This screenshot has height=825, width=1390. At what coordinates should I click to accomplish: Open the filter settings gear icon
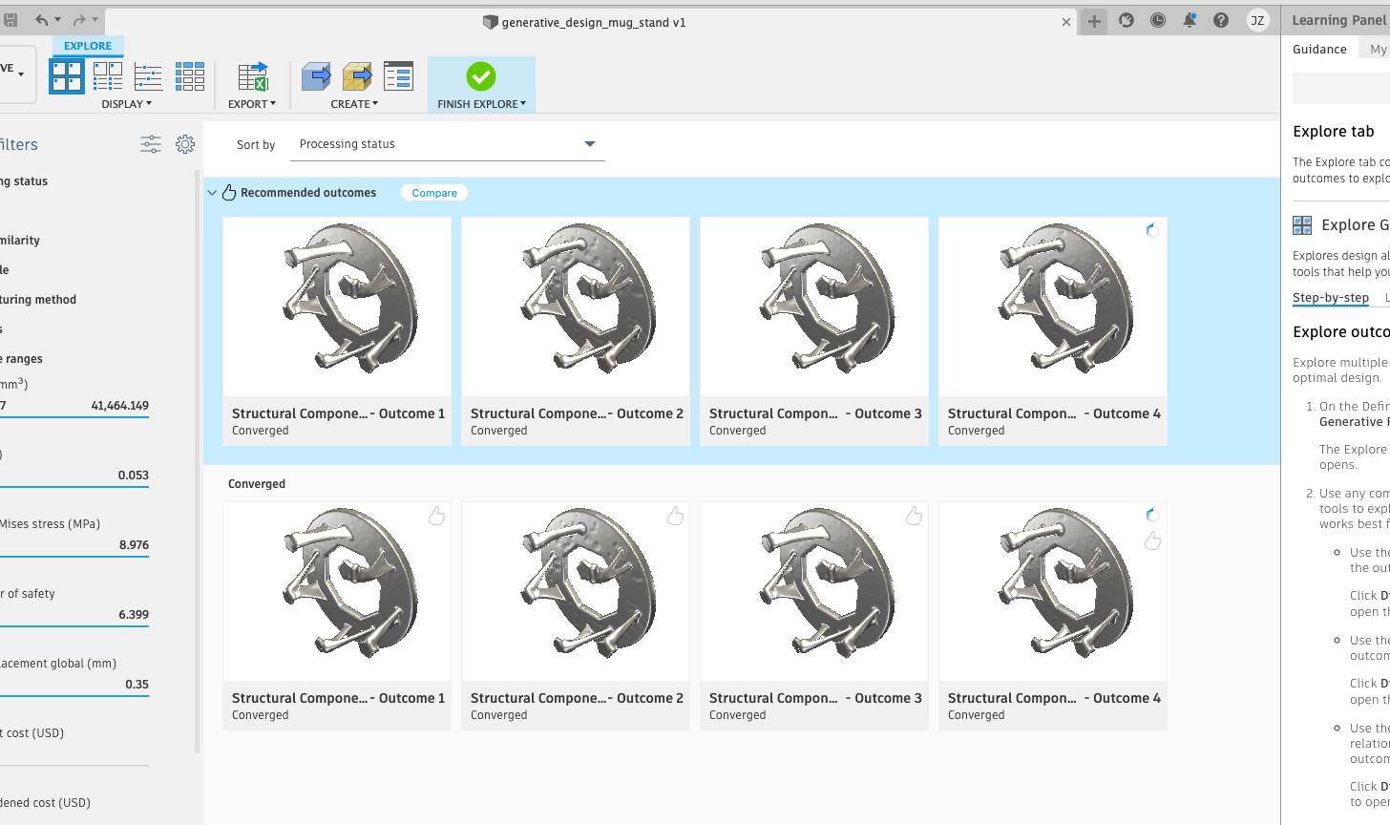point(185,144)
